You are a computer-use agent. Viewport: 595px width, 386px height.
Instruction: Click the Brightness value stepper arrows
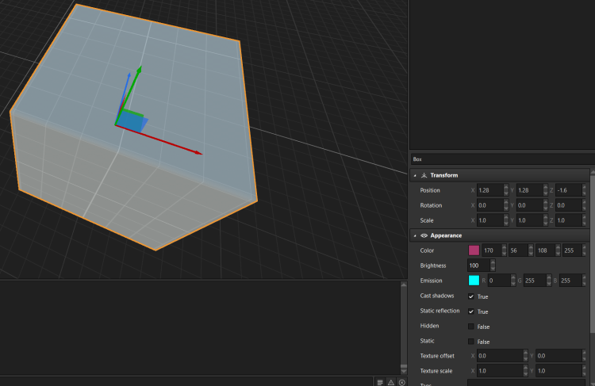tap(493, 266)
